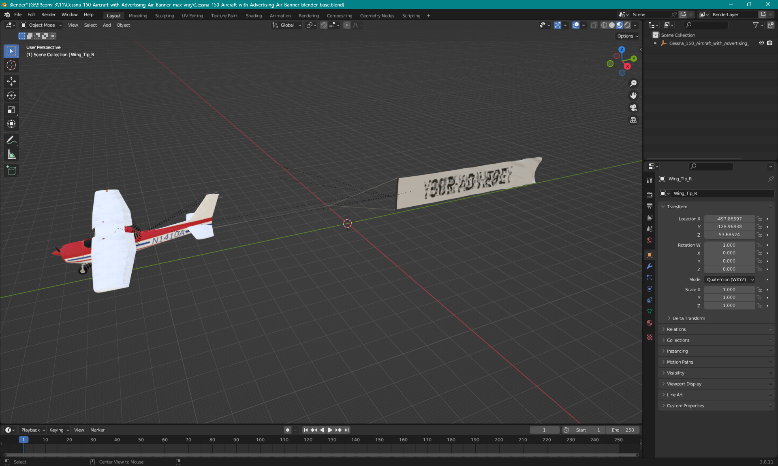
Task: Switch to the Modeling workspace tab
Action: coord(138,16)
